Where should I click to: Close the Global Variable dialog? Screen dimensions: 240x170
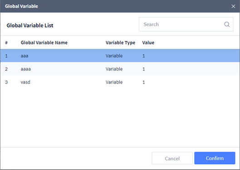[233, 6]
